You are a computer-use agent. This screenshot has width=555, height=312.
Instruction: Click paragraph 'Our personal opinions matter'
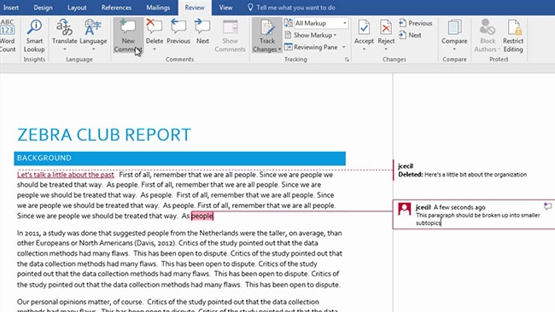tap(178, 306)
